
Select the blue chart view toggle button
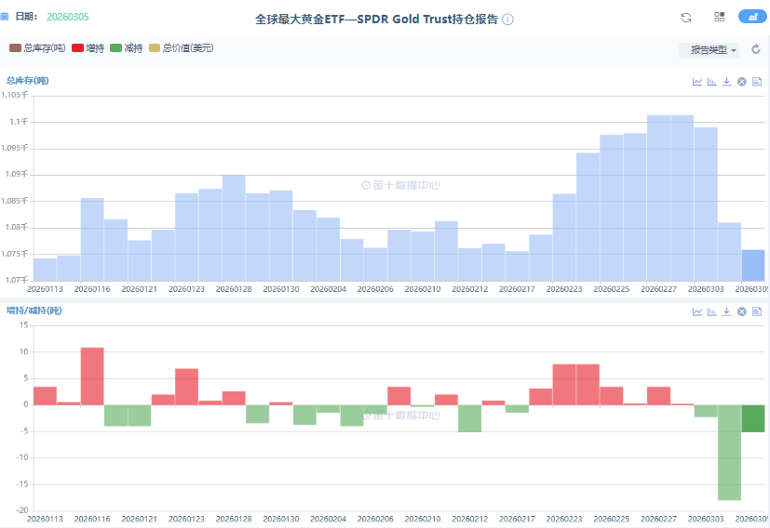pyautogui.click(x=751, y=18)
